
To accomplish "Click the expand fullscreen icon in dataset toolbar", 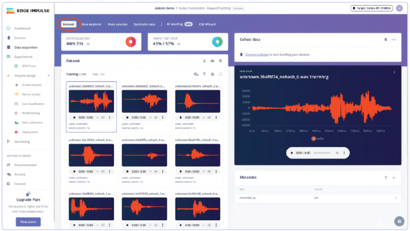I will 220,74.
